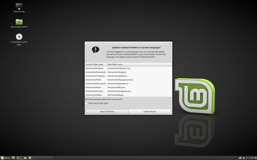Open the Terminal from the taskbar
The width and height of the screenshot is (257, 160).
click(x=22, y=158)
